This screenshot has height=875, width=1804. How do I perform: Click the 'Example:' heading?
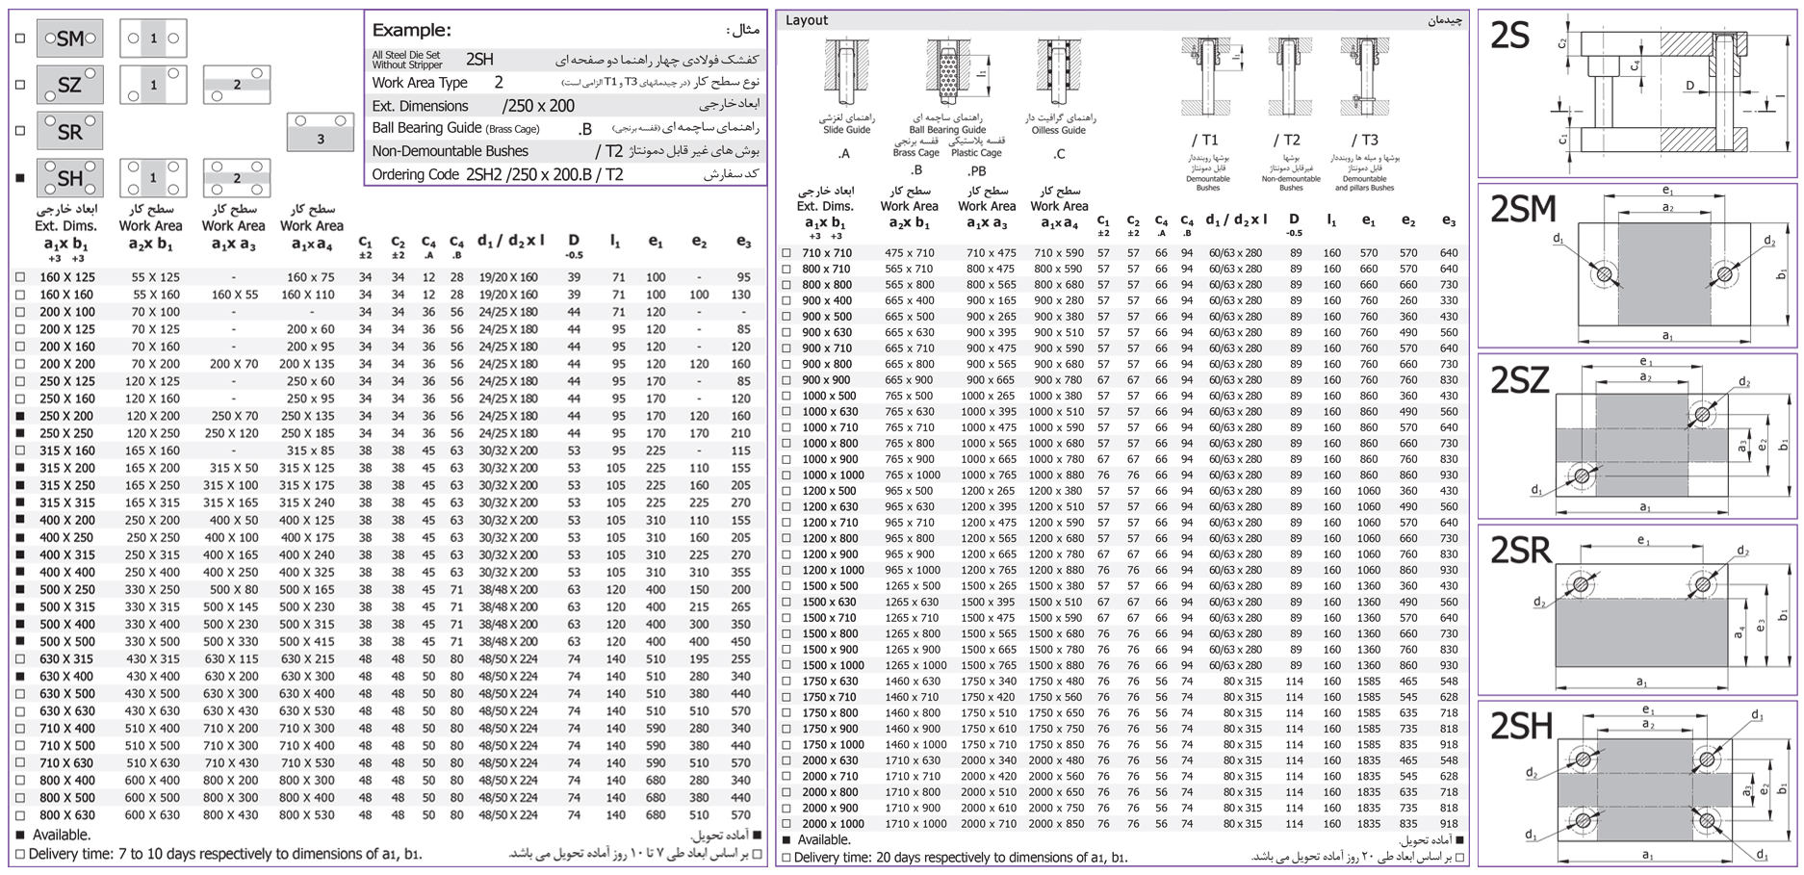[411, 30]
